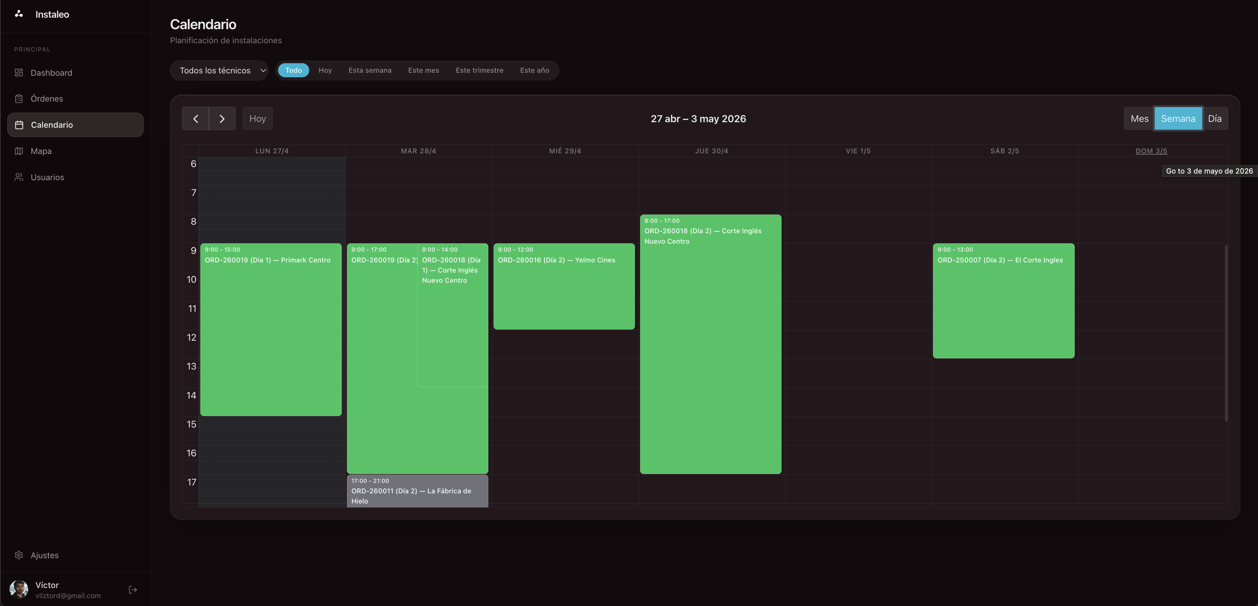Click the 27 abr – 3 may 2026 title

[x=698, y=119]
